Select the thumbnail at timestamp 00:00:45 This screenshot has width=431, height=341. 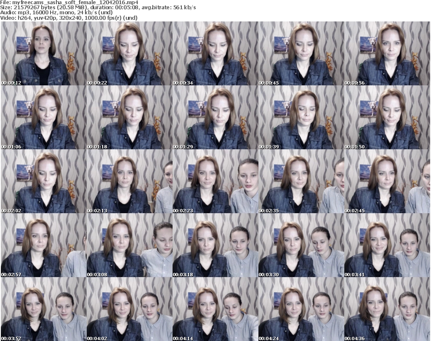point(301,53)
